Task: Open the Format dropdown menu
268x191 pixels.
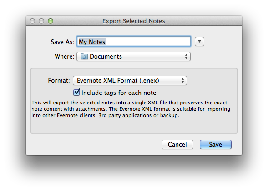Action: 130,80
